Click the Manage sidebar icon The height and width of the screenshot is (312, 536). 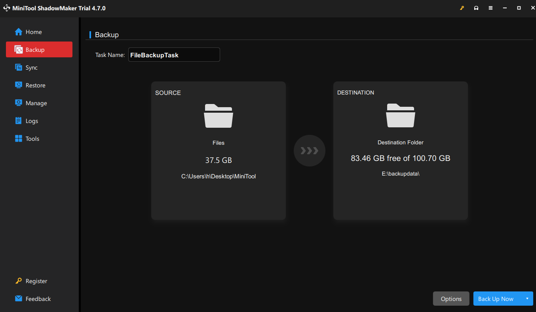tap(19, 103)
